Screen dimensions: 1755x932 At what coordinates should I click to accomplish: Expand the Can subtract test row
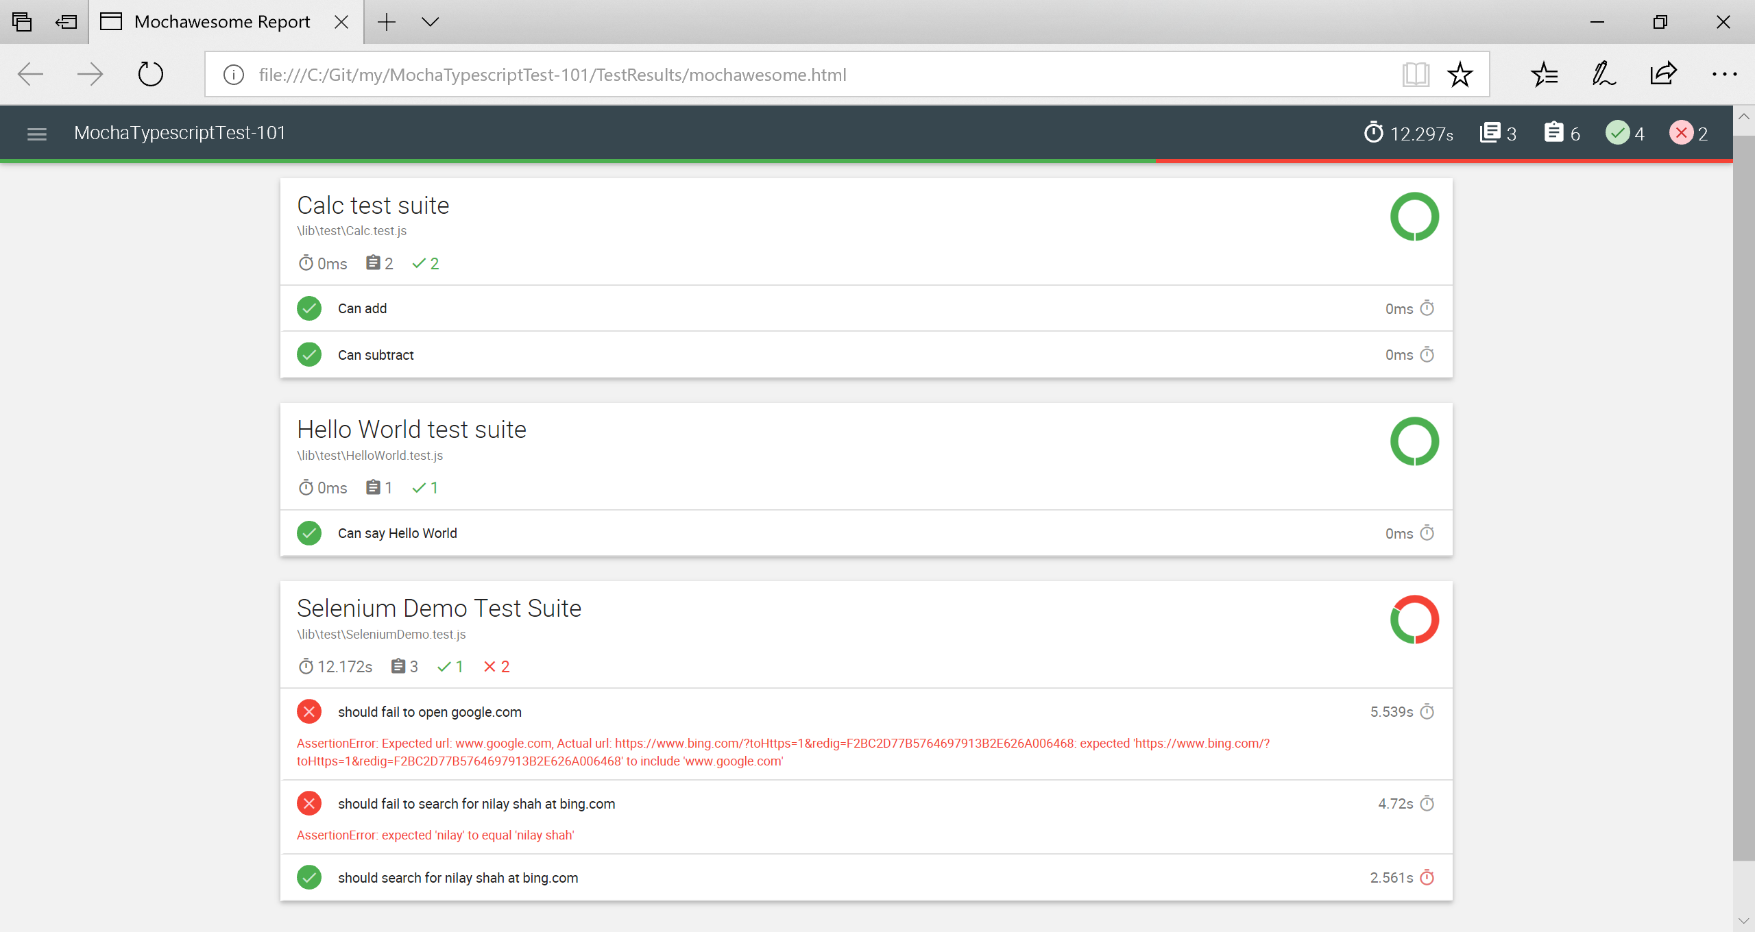[866, 354]
